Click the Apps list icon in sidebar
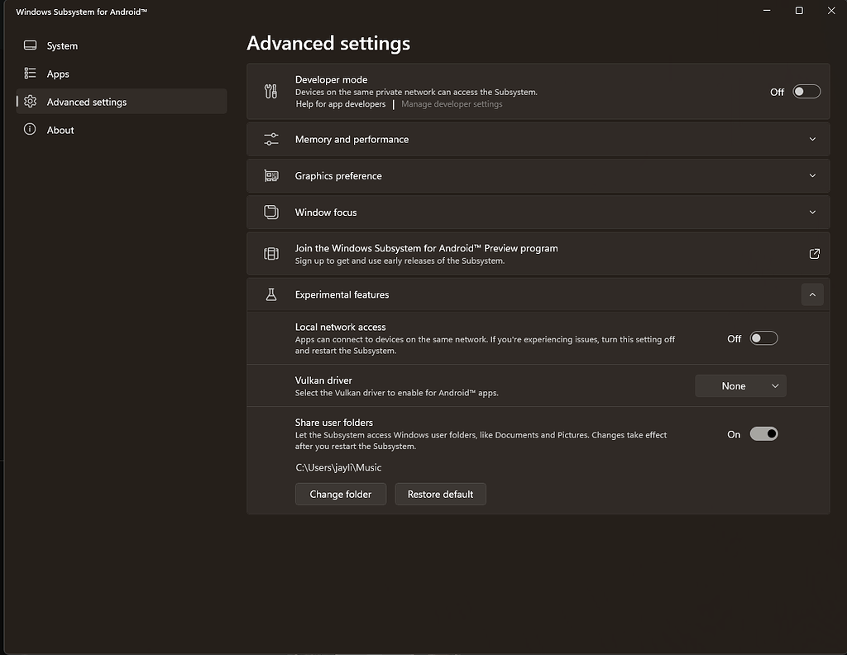 [x=31, y=74]
